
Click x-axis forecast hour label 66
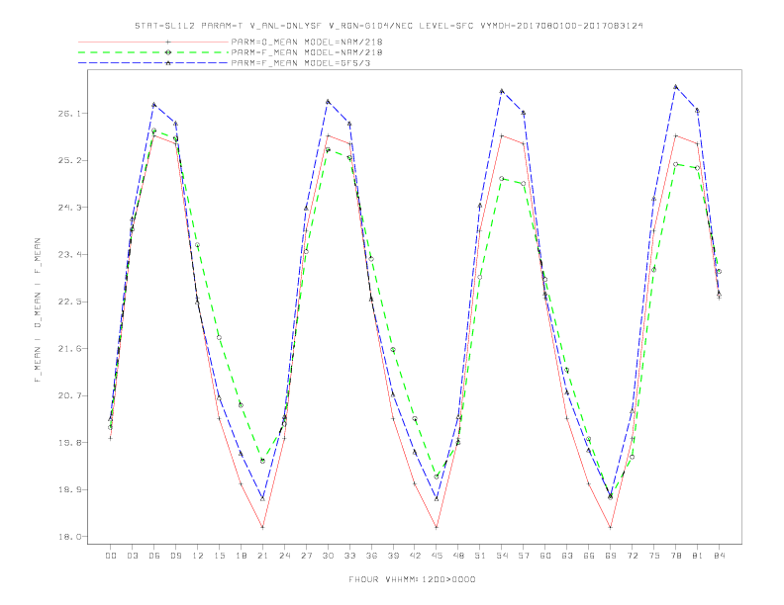[x=589, y=556]
